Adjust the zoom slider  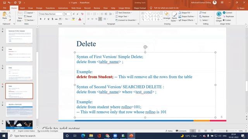point(227,131)
